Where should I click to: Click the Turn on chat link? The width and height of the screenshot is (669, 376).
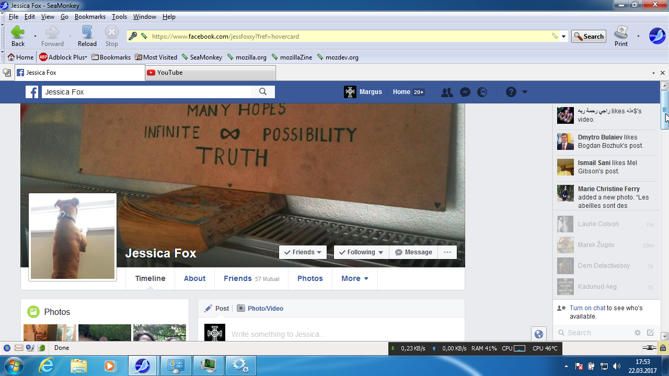coord(587,308)
